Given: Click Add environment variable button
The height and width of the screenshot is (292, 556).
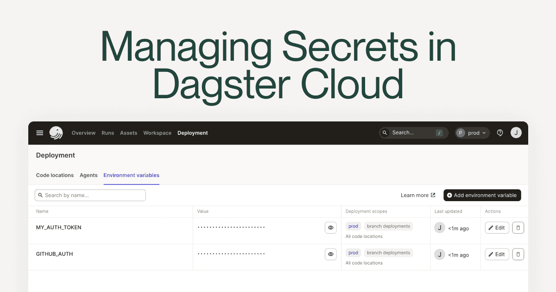Looking at the screenshot, I should point(482,195).
